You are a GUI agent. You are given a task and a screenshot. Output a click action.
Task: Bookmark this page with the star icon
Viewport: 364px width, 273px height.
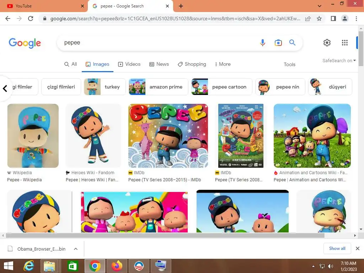pyautogui.click(x=319, y=18)
